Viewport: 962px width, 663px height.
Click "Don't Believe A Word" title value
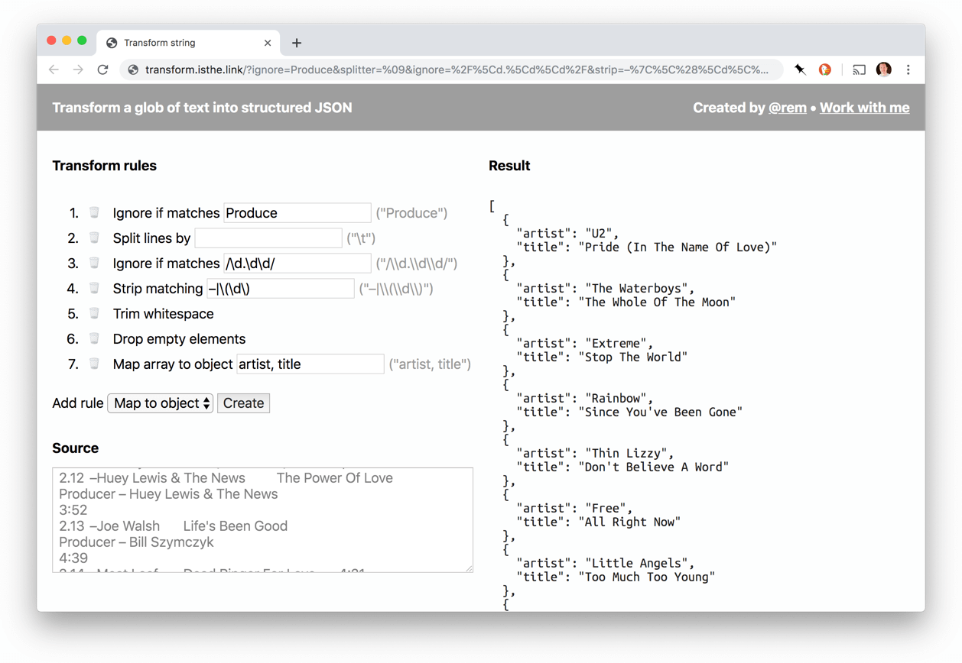pos(654,467)
